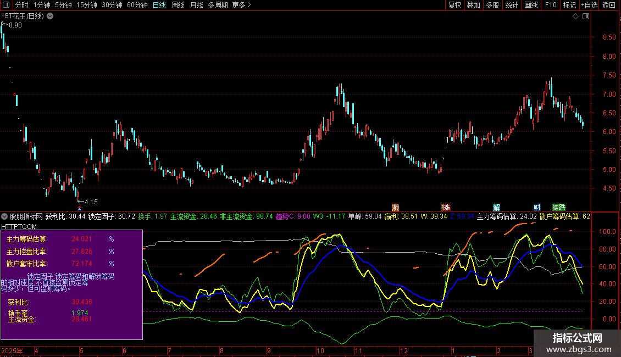Toggle the right side panel icon
Screen dimensions: 621x357
tap(586, 16)
